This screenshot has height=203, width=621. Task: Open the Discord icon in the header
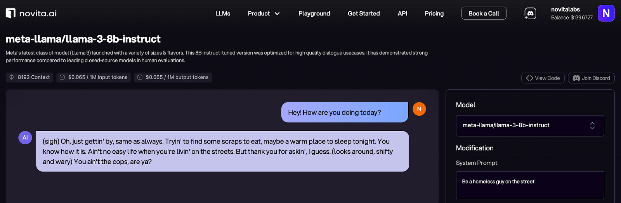(530, 14)
